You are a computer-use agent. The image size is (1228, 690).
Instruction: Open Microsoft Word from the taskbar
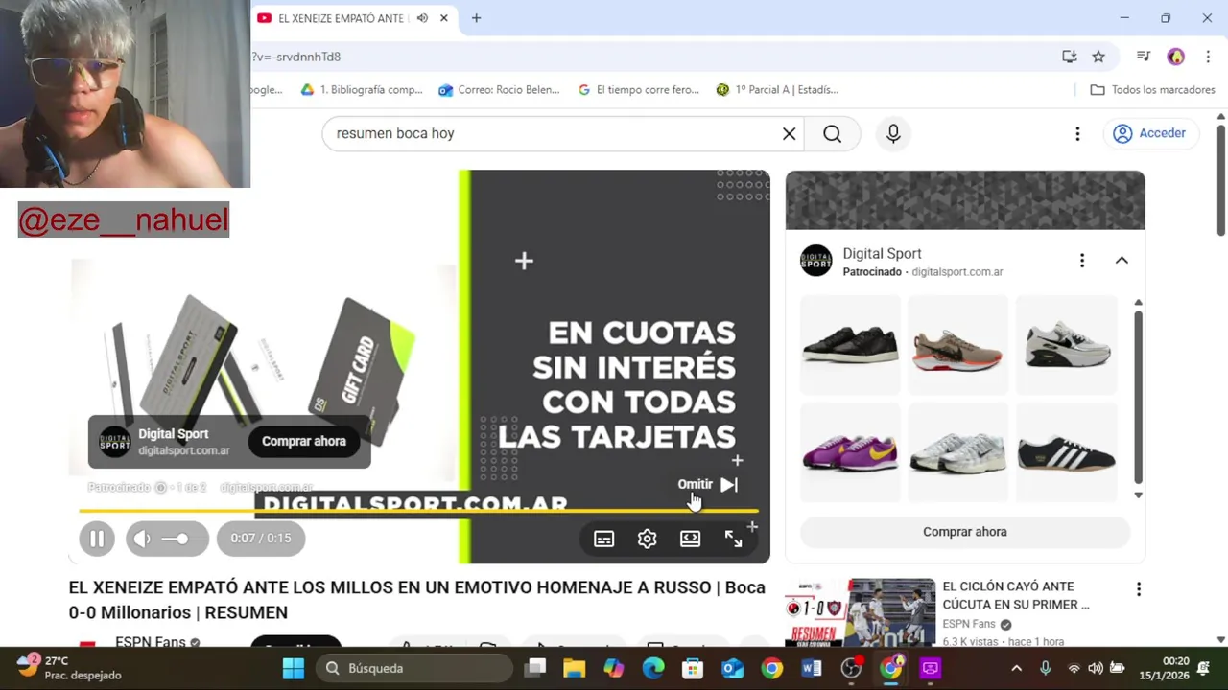(x=812, y=668)
